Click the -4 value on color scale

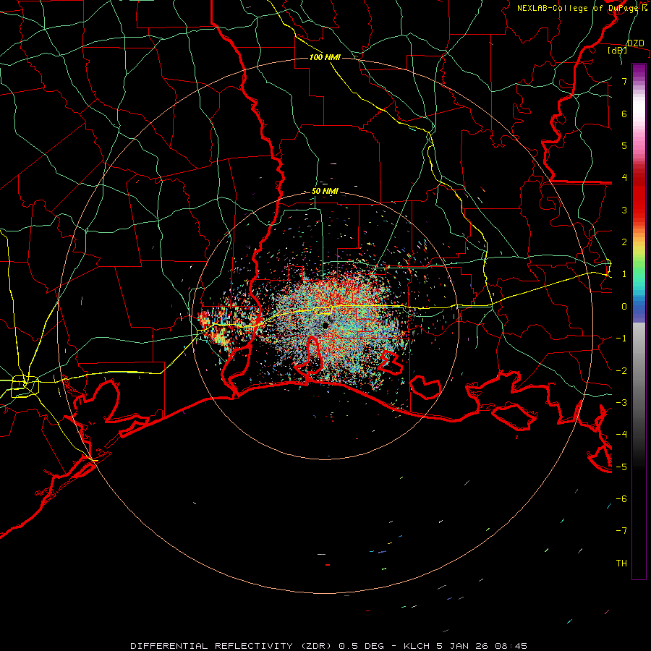(x=621, y=435)
